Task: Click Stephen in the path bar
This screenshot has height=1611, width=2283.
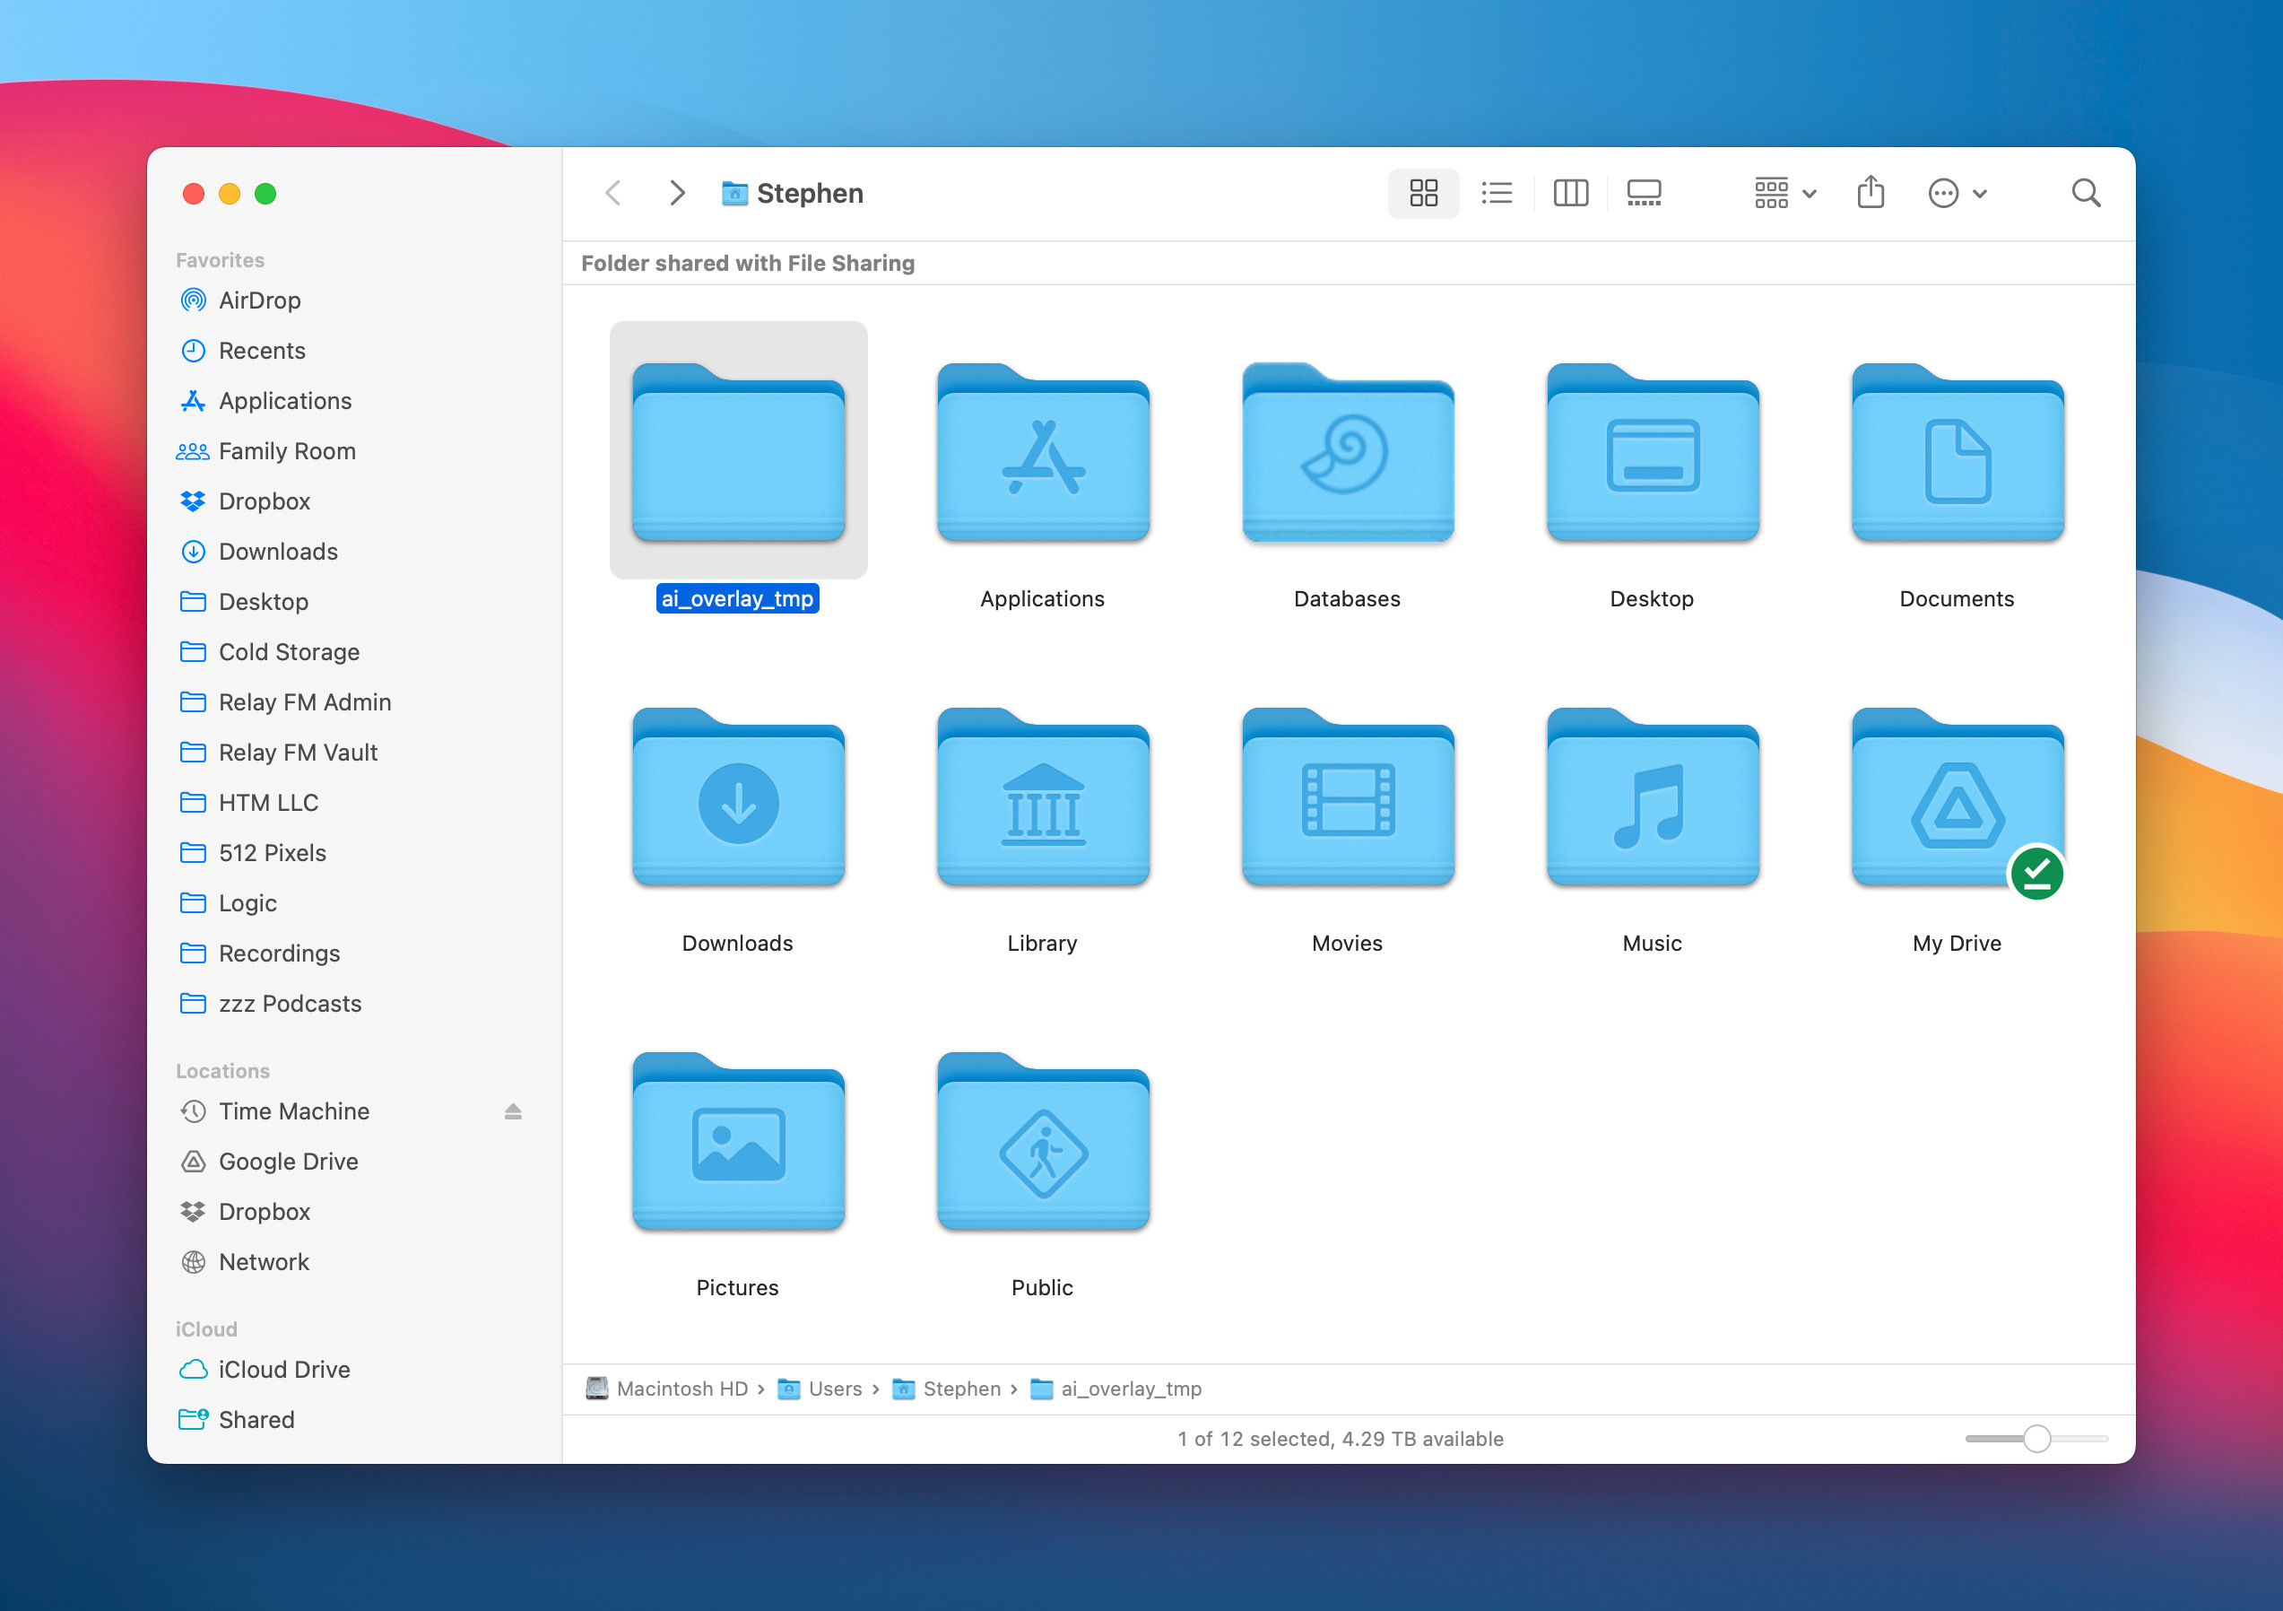Action: pyautogui.click(x=947, y=1389)
